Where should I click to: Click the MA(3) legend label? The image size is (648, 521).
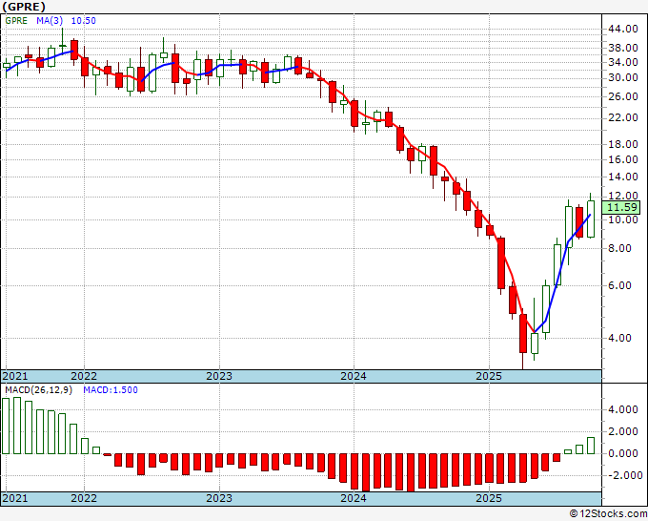pyautogui.click(x=50, y=21)
